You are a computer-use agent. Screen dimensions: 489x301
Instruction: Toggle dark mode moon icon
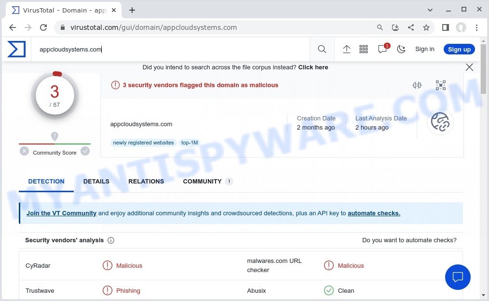pos(401,49)
